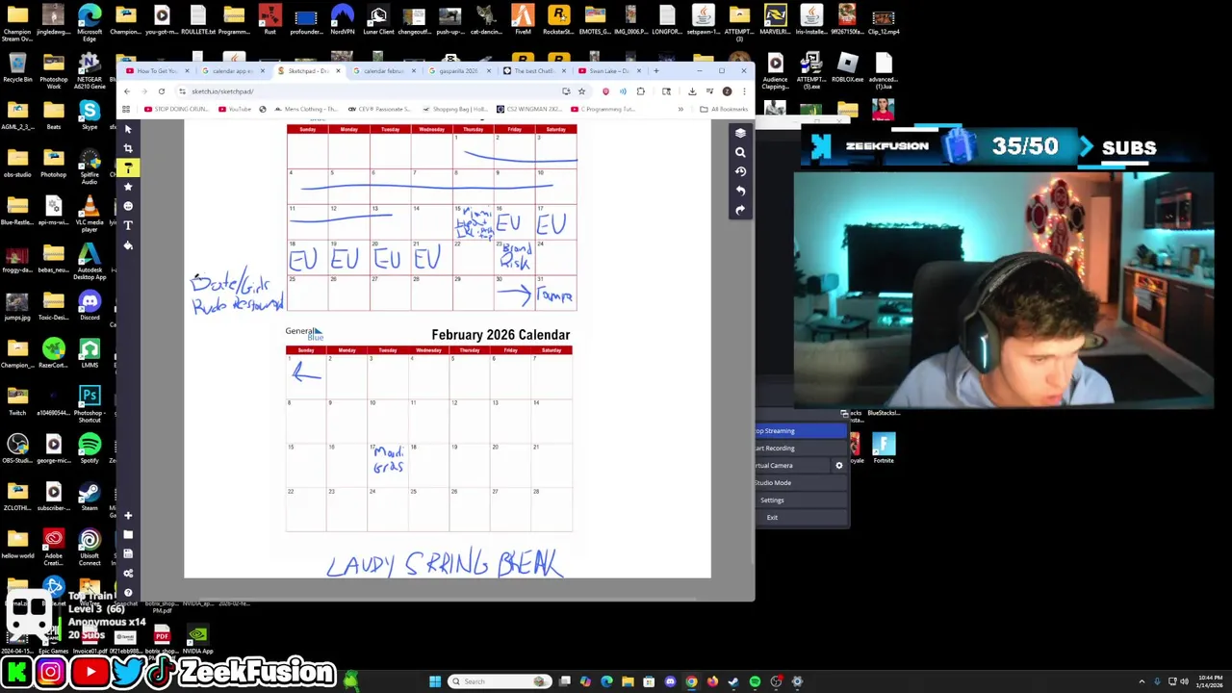Select the star Shapes tool
1232x693 pixels.
(128, 187)
